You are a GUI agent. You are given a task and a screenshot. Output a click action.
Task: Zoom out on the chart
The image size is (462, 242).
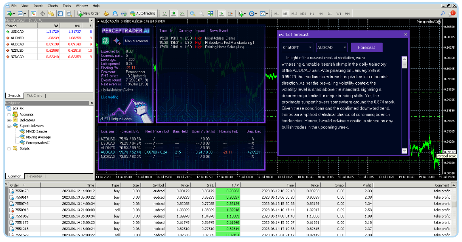tap(202, 14)
